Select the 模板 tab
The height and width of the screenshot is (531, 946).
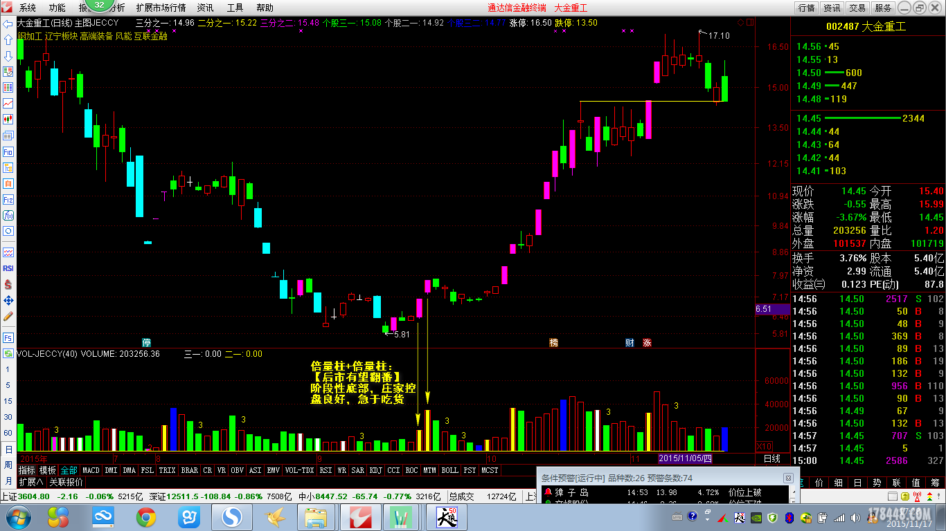(48, 470)
